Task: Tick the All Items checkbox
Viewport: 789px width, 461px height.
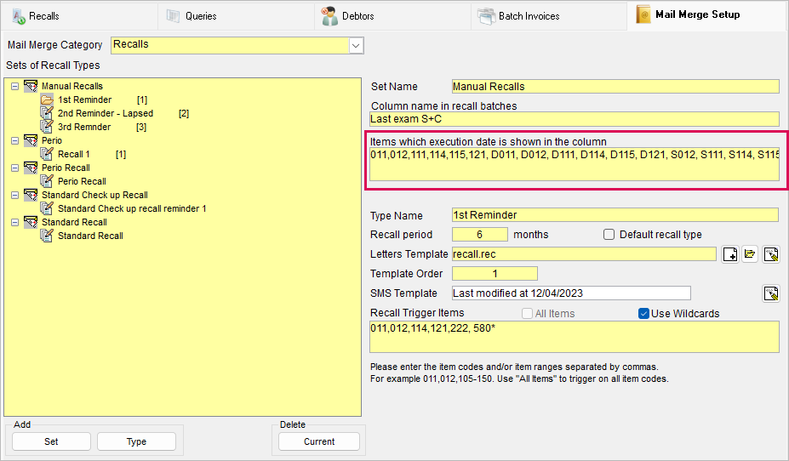Action: pyautogui.click(x=527, y=313)
